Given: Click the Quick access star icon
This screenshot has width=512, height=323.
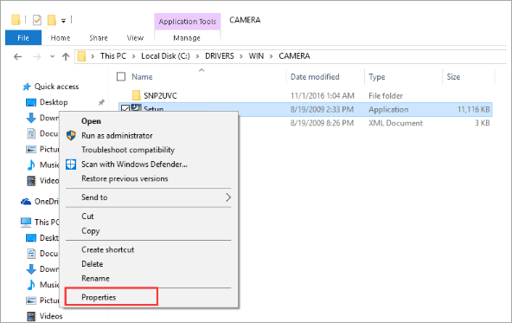Looking at the screenshot, I should [x=26, y=87].
